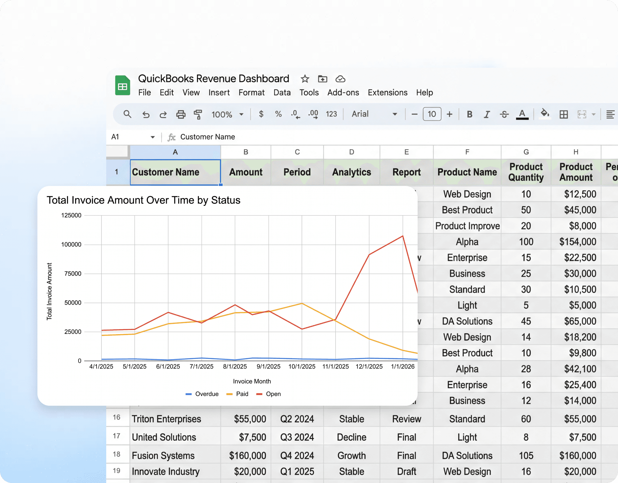The height and width of the screenshot is (483, 618).
Task: Open the Help menu
Action: point(425,92)
